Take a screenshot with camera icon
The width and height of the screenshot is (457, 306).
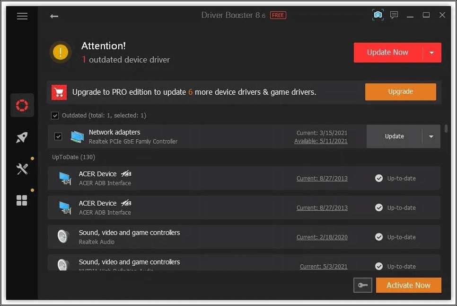click(378, 15)
